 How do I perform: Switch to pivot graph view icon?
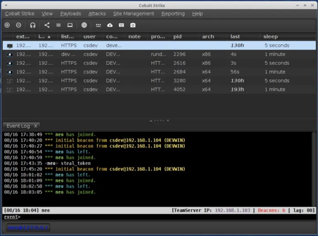click(47, 25)
